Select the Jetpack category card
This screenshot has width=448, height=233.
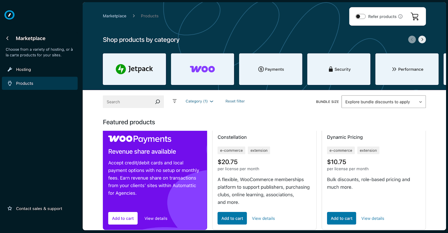(134, 69)
